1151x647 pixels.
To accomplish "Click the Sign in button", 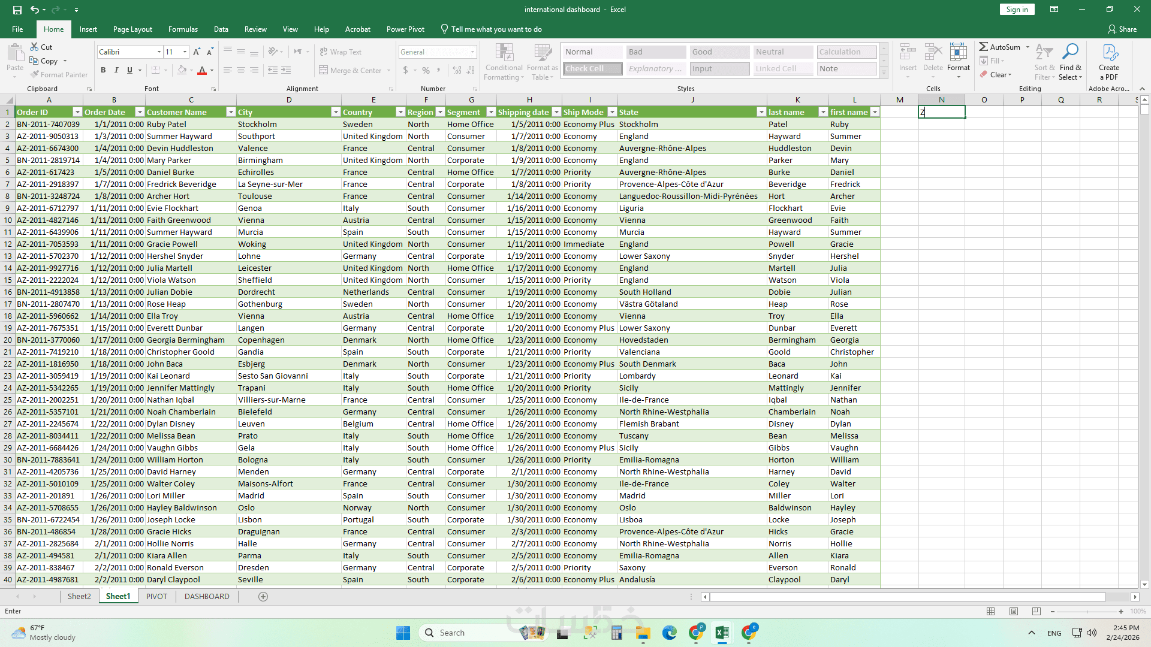I will tap(1017, 10).
